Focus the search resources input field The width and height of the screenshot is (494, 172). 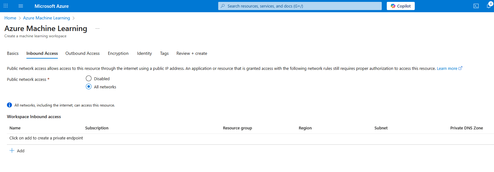coord(300,6)
